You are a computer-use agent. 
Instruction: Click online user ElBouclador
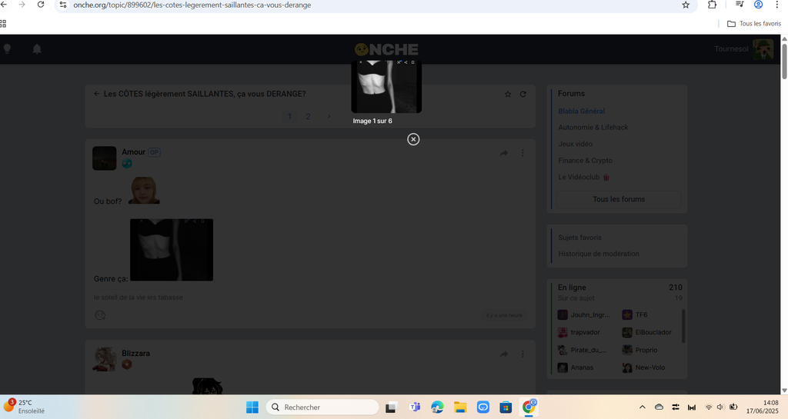click(646, 332)
